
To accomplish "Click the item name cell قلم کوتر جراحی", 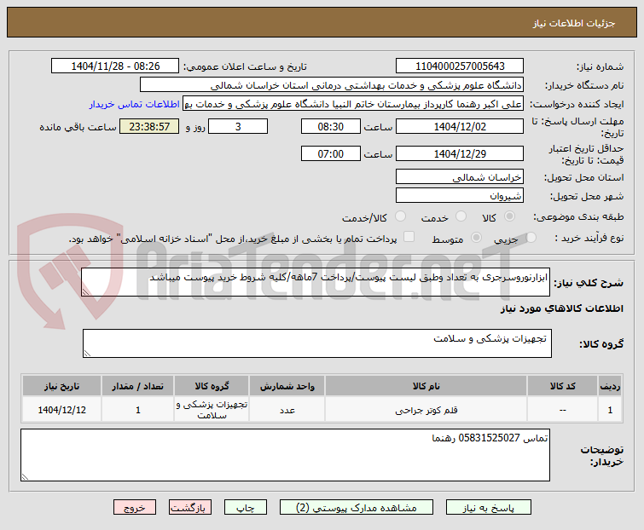I will 426,410.
